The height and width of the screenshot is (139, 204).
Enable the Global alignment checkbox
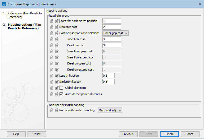point(61,88)
